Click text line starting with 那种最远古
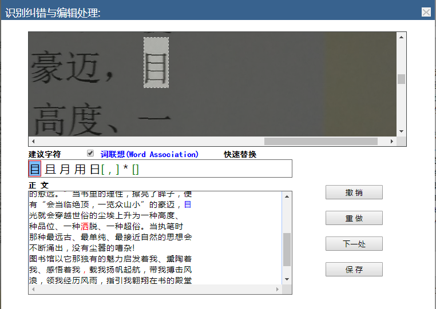Screen dimensions: 436x309 [110, 237]
